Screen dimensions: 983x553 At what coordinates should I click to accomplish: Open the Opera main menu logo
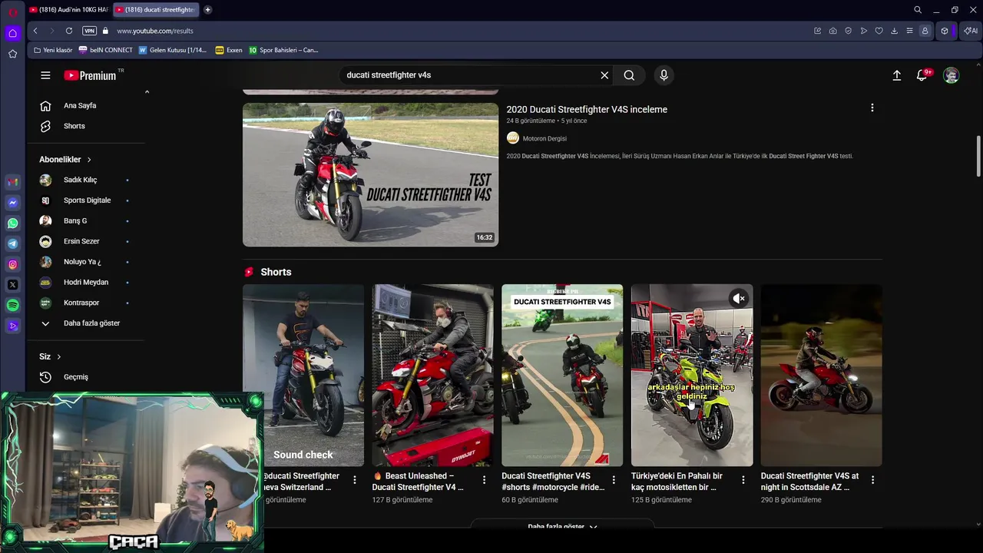(x=12, y=12)
